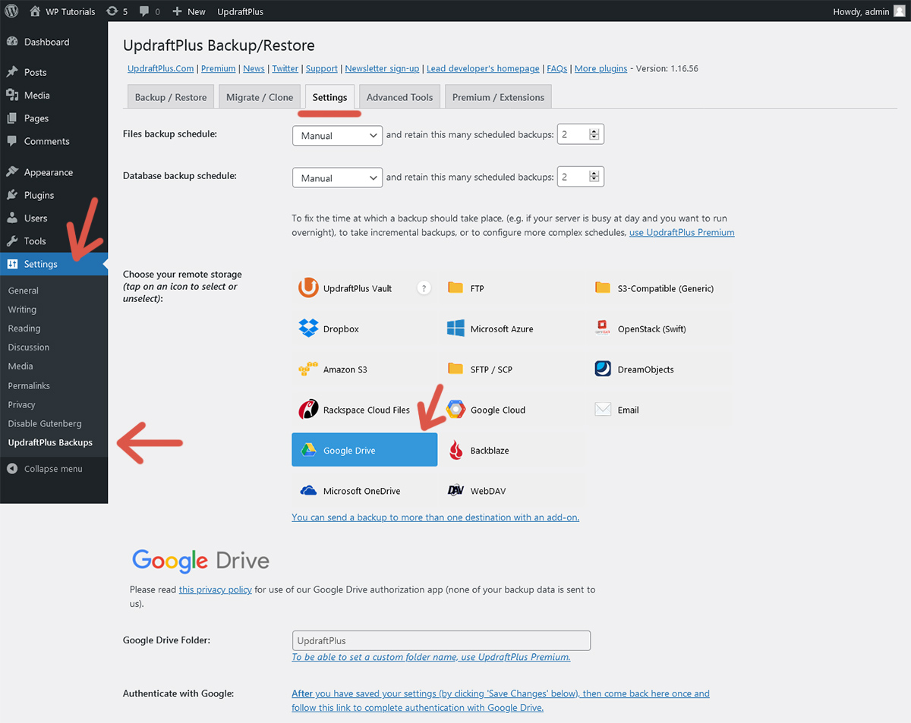Select the Microsoft Azure icon
This screenshot has height=723, width=911.
(455, 328)
